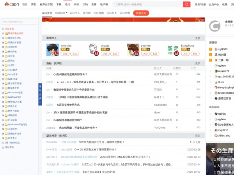
Task: Click author name YueQiong
Action: pos(160,128)
